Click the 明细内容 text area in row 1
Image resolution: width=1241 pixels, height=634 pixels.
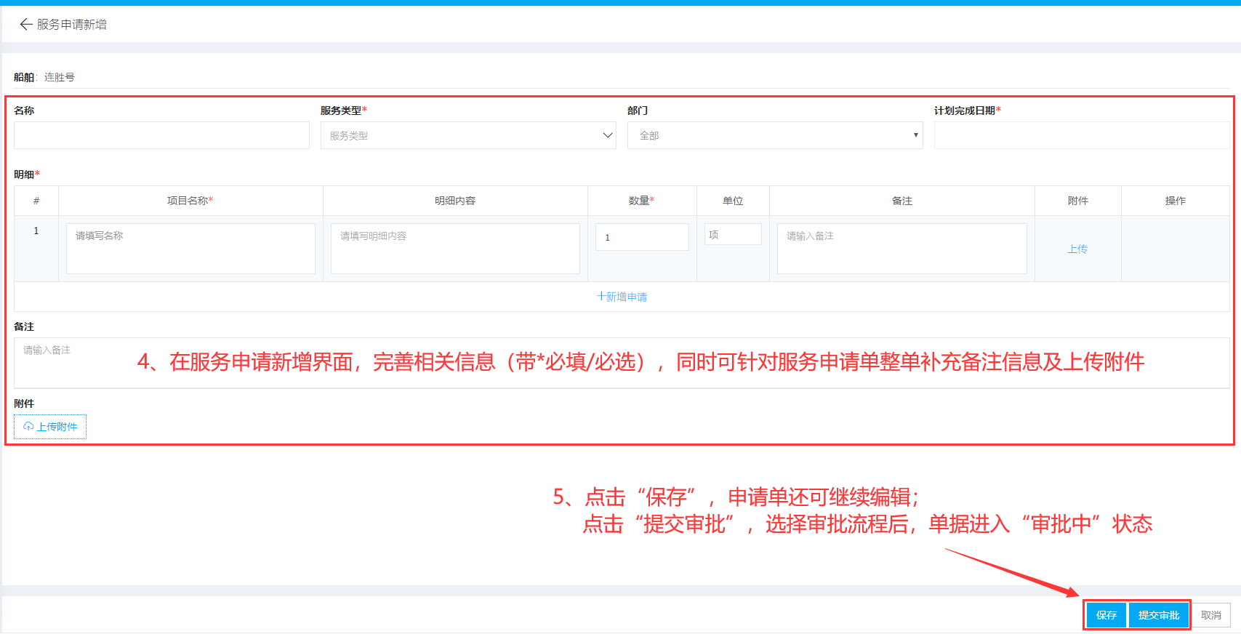(x=455, y=249)
